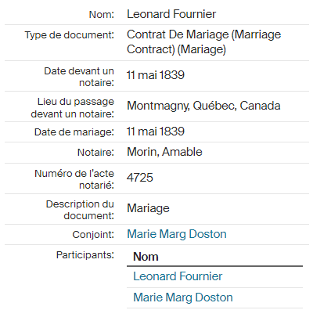Viewport: 313px width, 310px height.
Task: Click the Lieu du passage devant un notaire label
Action: click(73, 107)
